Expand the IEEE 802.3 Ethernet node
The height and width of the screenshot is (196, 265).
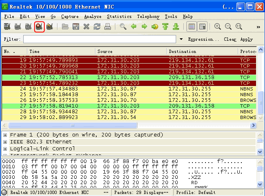tap(5, 142)
